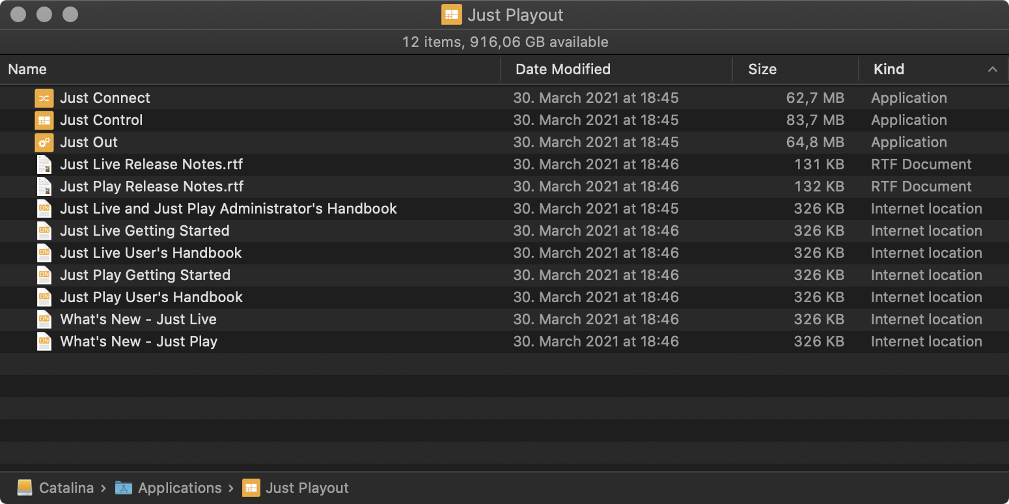
Task: Click the Just Live Getting Started icon
Action: [44, 231]
